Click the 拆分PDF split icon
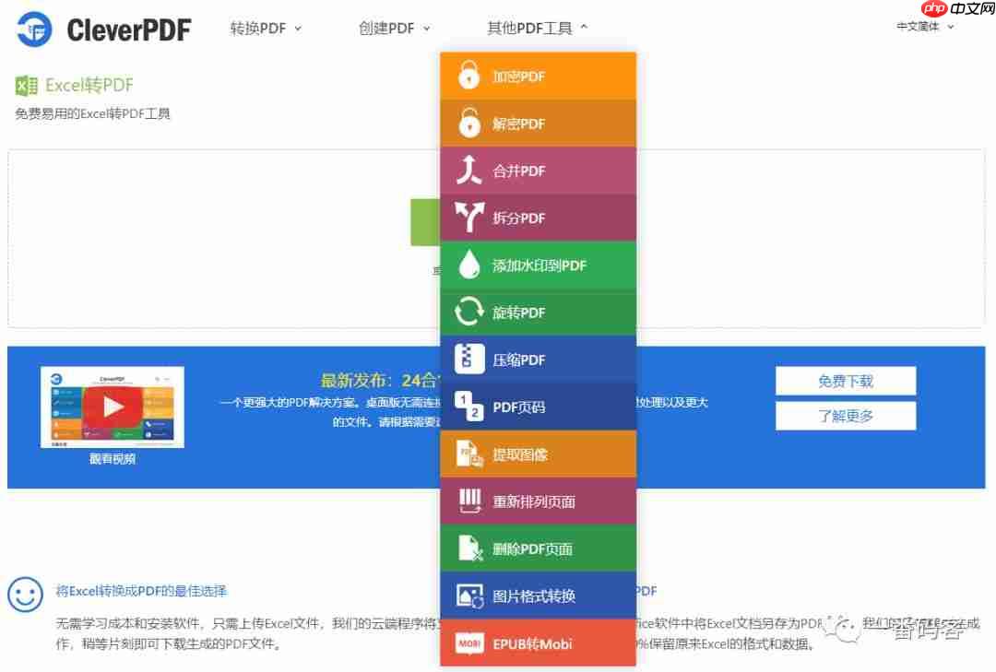The width and height of the screenshot is (996, 672). [468, 218]
